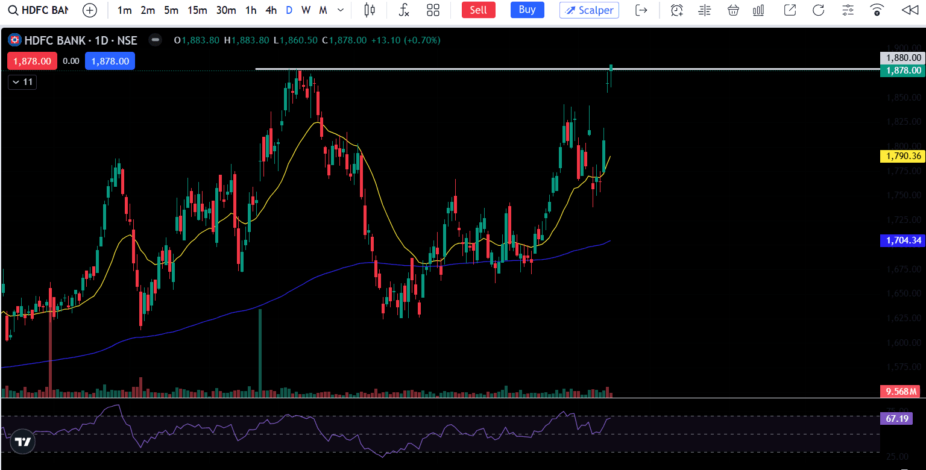Click the red Sell button
The height and width of the screenshot is (470, 926).
point(479,10)
